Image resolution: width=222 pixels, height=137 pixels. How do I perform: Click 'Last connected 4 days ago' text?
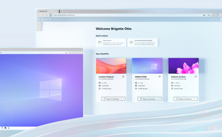point(106,79)
